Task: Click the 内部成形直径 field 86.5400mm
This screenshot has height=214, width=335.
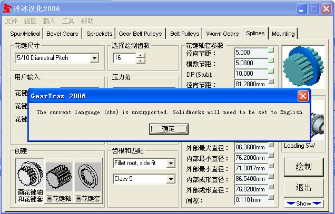Action: (x=251, y=179)
